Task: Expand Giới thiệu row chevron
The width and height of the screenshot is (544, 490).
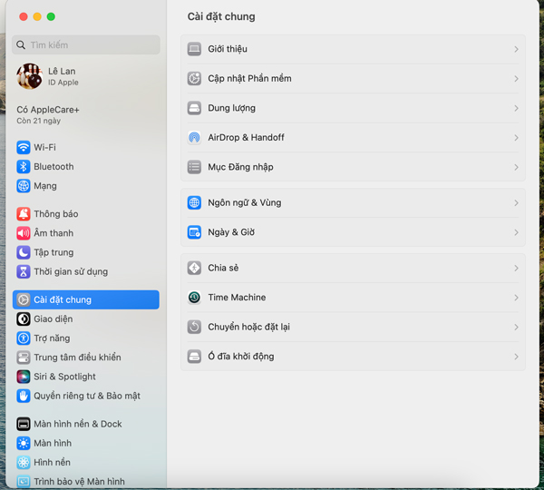Action: pos(516,49)
